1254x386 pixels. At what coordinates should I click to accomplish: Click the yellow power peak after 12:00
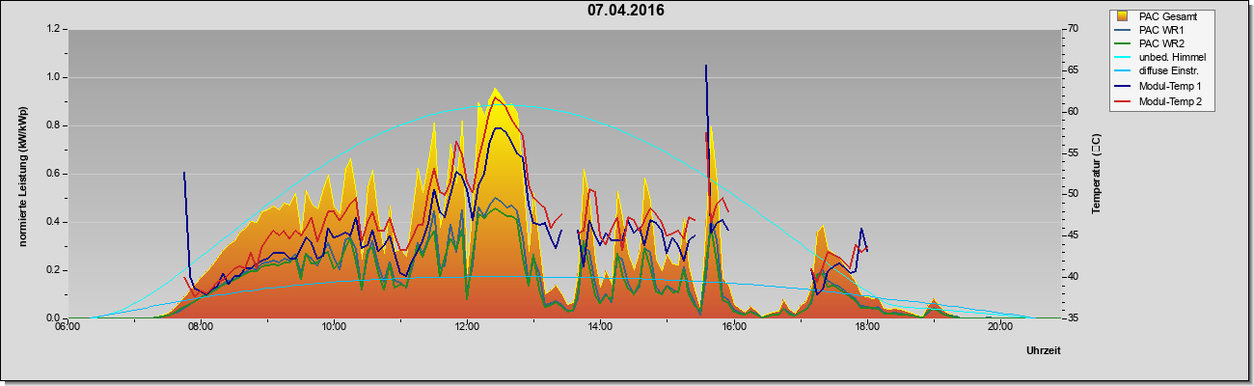(495, 90)
